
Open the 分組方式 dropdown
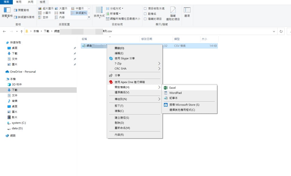[x=115, y=9]
